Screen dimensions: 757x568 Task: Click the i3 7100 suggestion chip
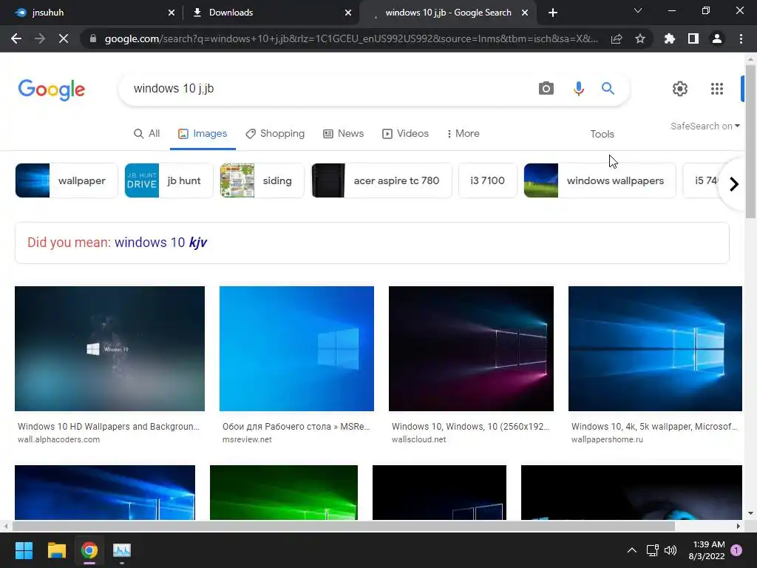[488, 180]
